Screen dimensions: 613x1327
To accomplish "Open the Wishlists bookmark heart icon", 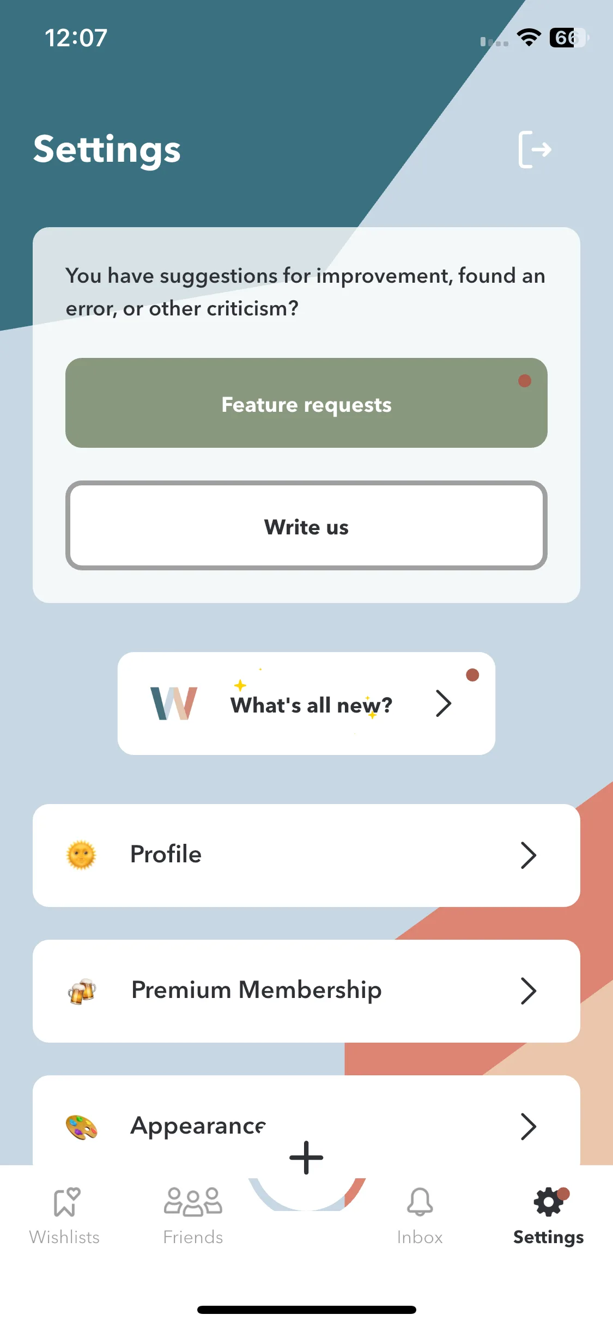I will tap(66, 1202).
